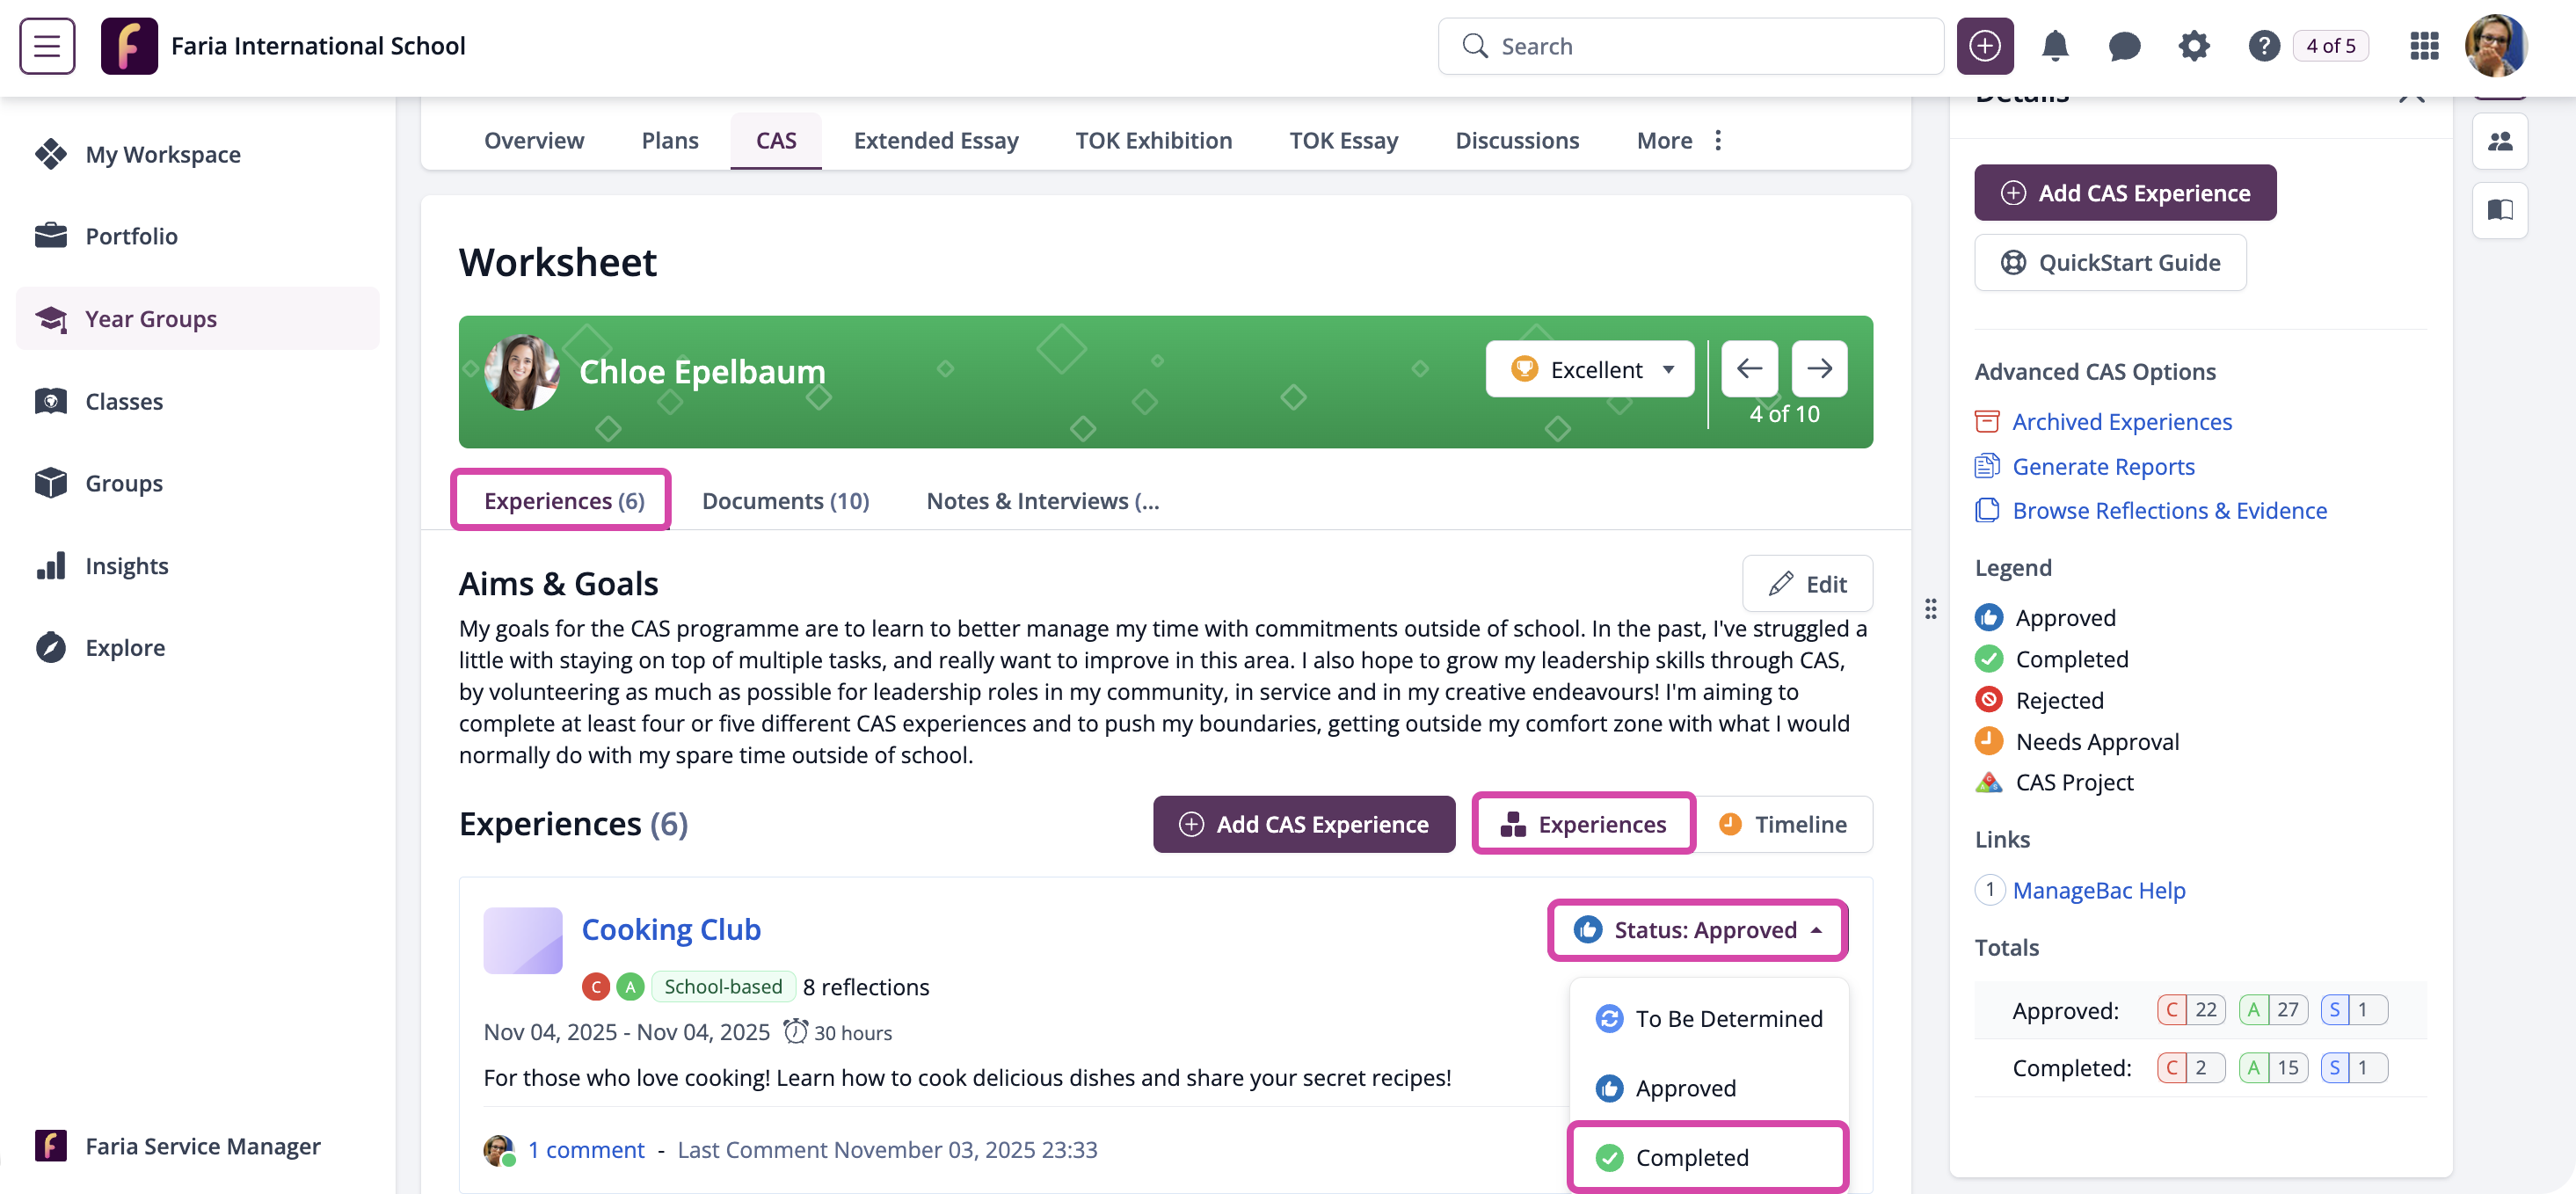Click in the Search field
Viewport: 2576px width, 1194px height.
click(x=1690, y=46)
